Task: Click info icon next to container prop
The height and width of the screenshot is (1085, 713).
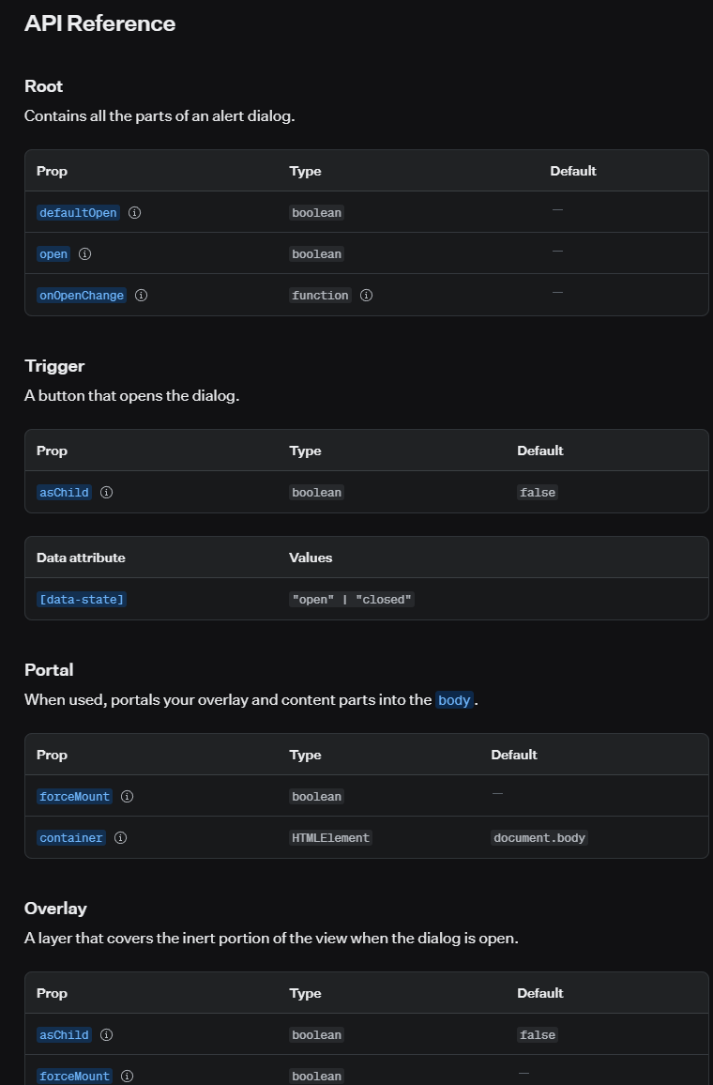Action: click(120, 838)
